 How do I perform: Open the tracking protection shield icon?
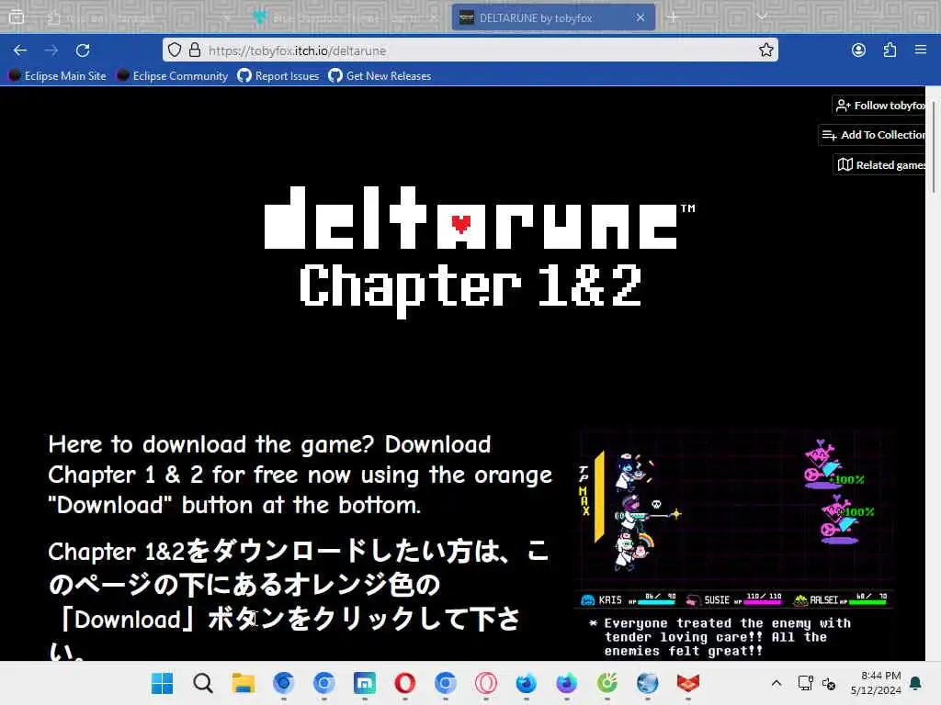174,50
